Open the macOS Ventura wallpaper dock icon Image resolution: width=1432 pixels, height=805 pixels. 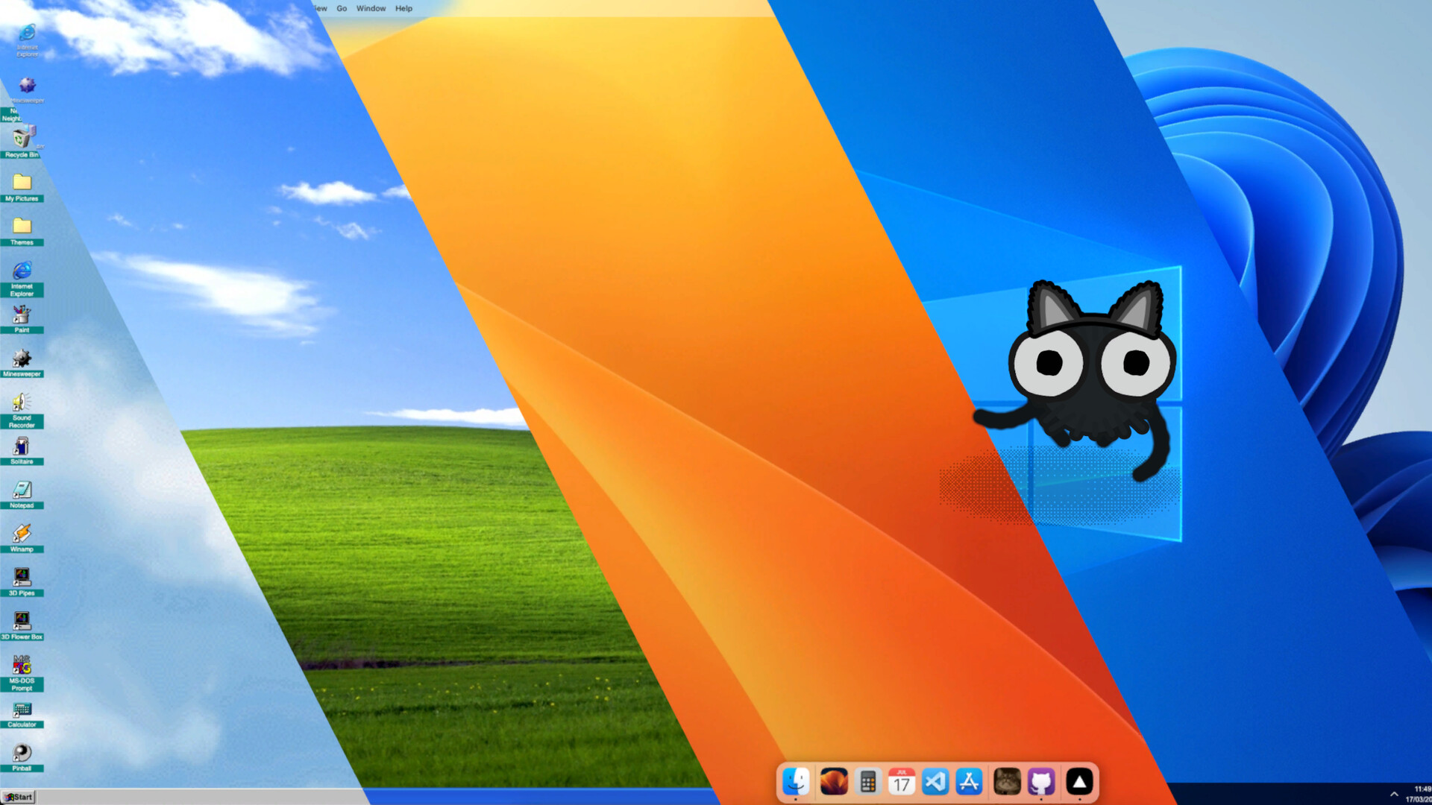coord(833,782)
